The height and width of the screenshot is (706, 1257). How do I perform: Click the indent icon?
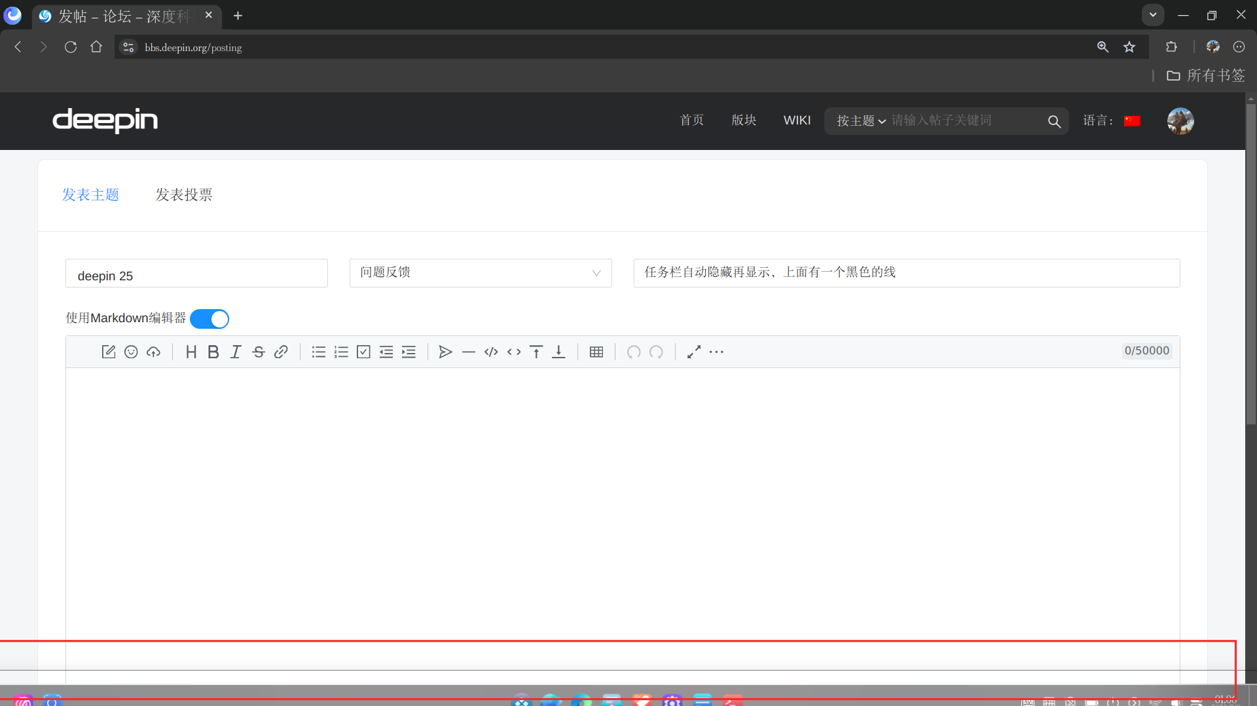(x=409, y=352)
